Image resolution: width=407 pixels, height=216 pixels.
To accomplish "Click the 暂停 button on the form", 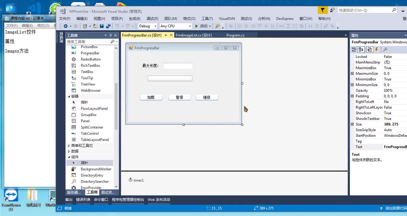I will 180,97.
